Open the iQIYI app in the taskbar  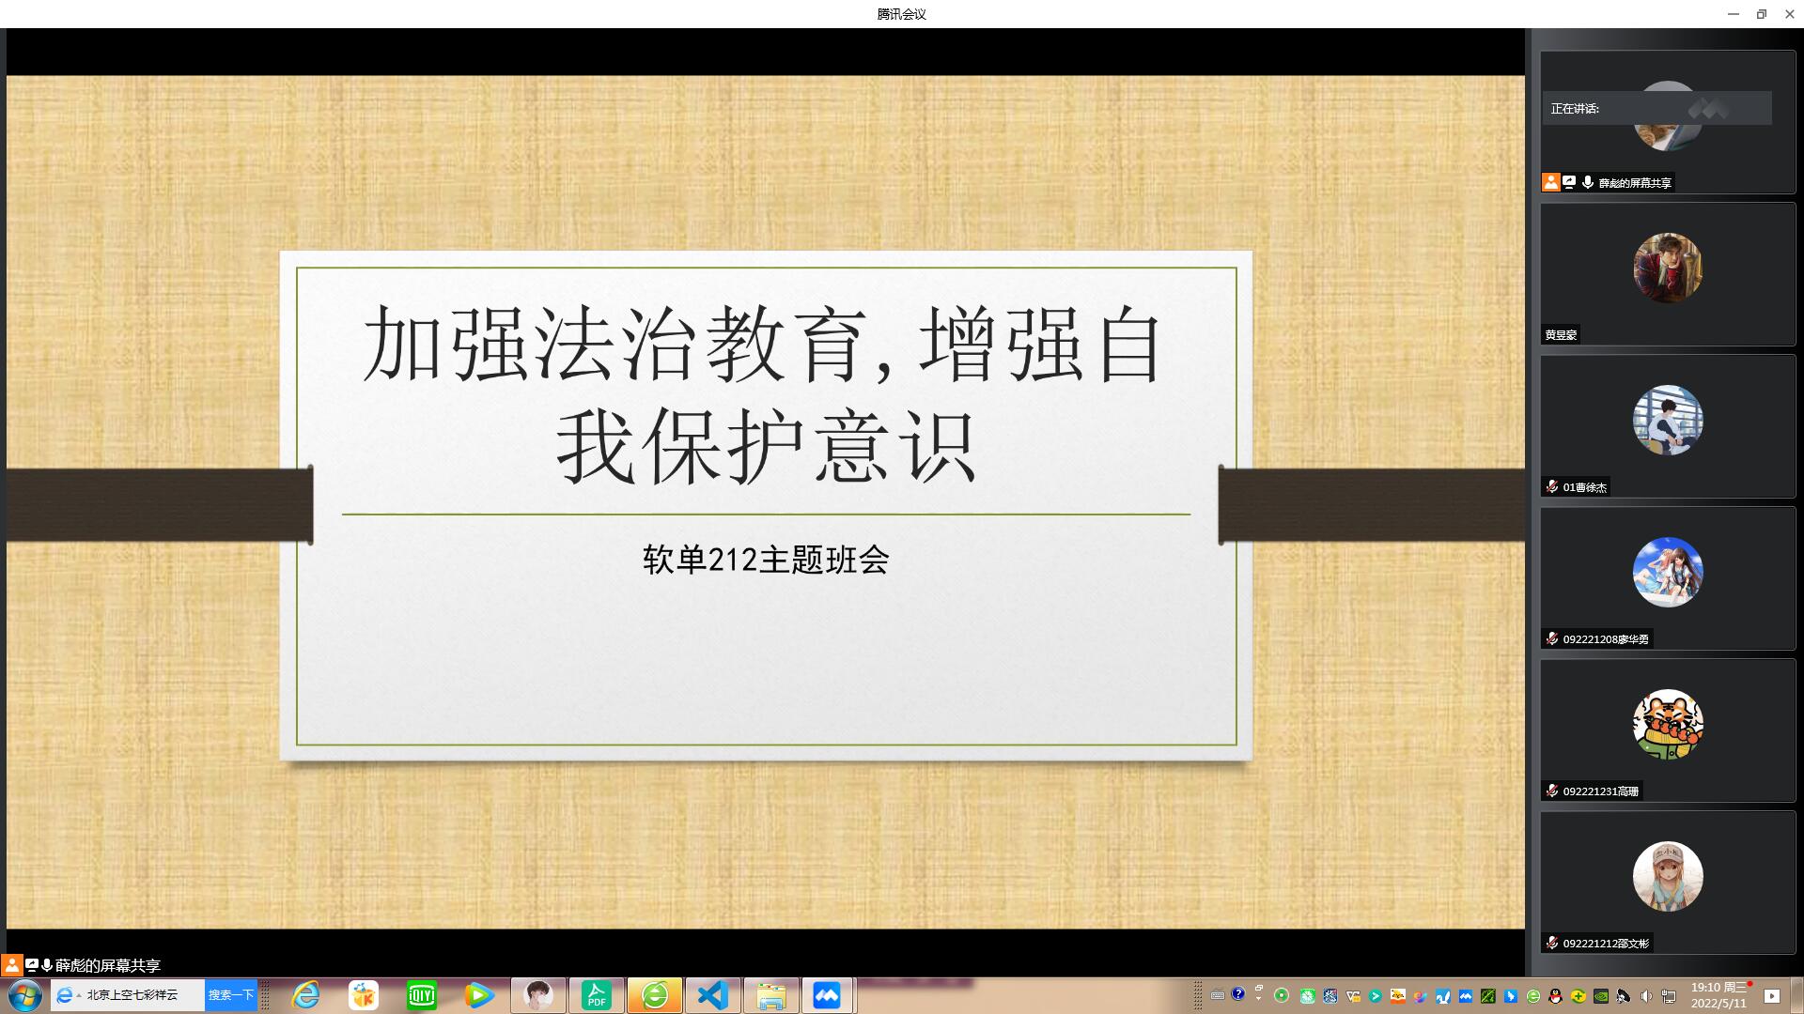[x=422, y=995]
